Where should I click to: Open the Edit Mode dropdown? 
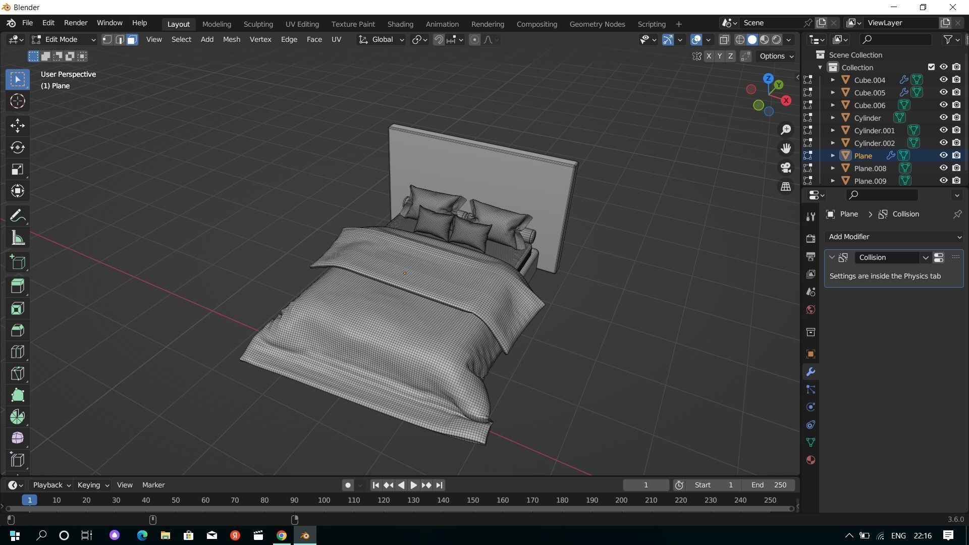tap(63, 39)
